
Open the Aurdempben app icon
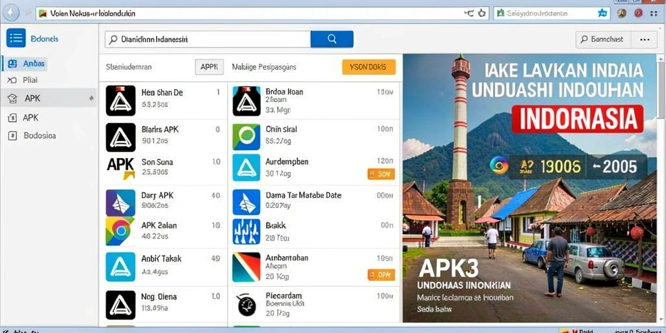click(246, 168)
